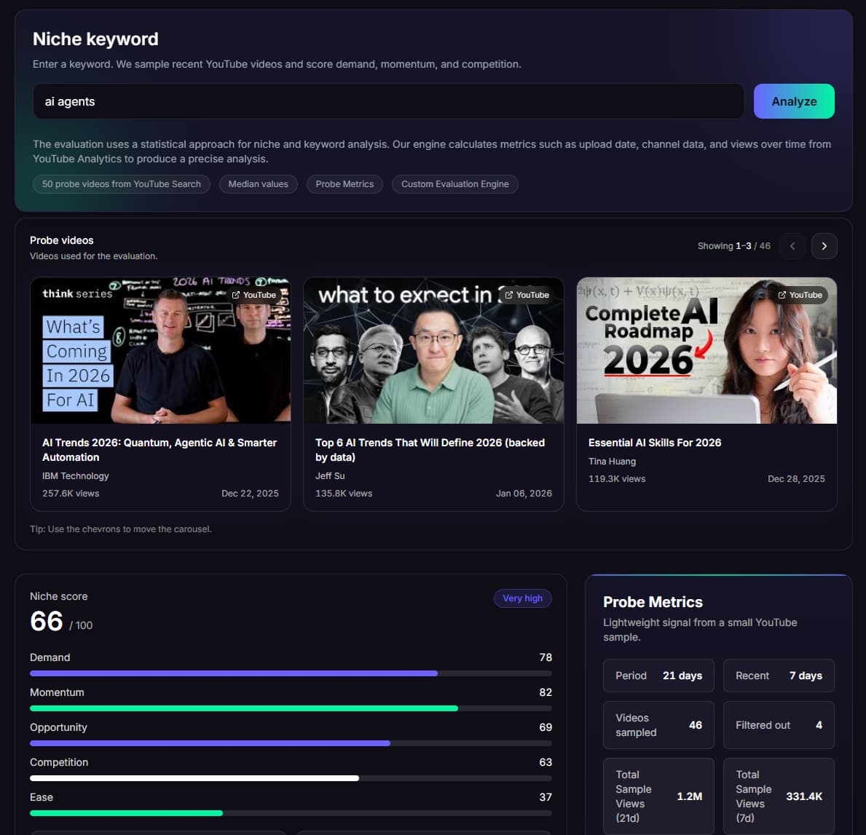
Task: Toggle the Custom Evaluation Engine chip
Action: coord(454,184)
